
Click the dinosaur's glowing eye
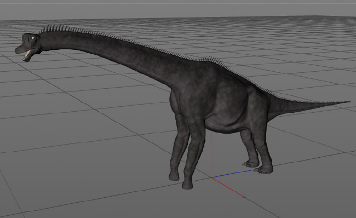point(33,38)
